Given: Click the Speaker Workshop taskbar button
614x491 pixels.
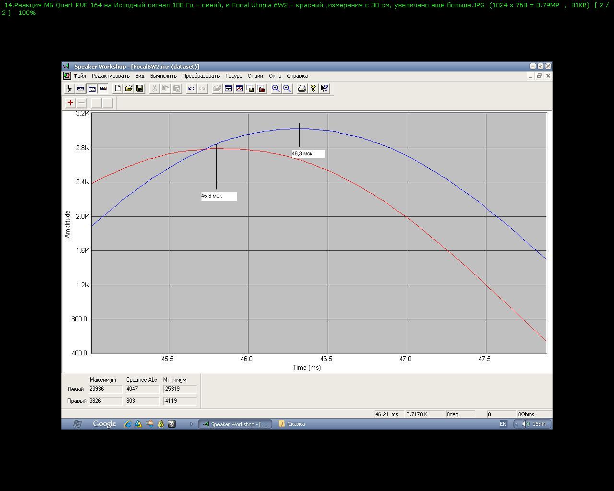Looking at the screenshot, I should pyautogui.click(x=235, y=424).
